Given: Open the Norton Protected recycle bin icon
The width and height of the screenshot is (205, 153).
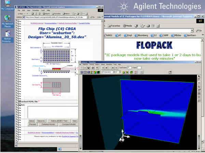Looking at the screenshot, I should pyautogui.click(x=8, y=36).
